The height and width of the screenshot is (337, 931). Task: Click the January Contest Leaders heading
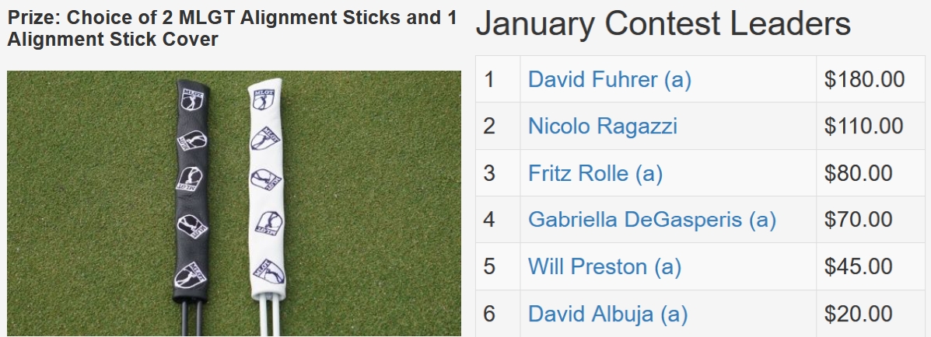coord(663,25)
